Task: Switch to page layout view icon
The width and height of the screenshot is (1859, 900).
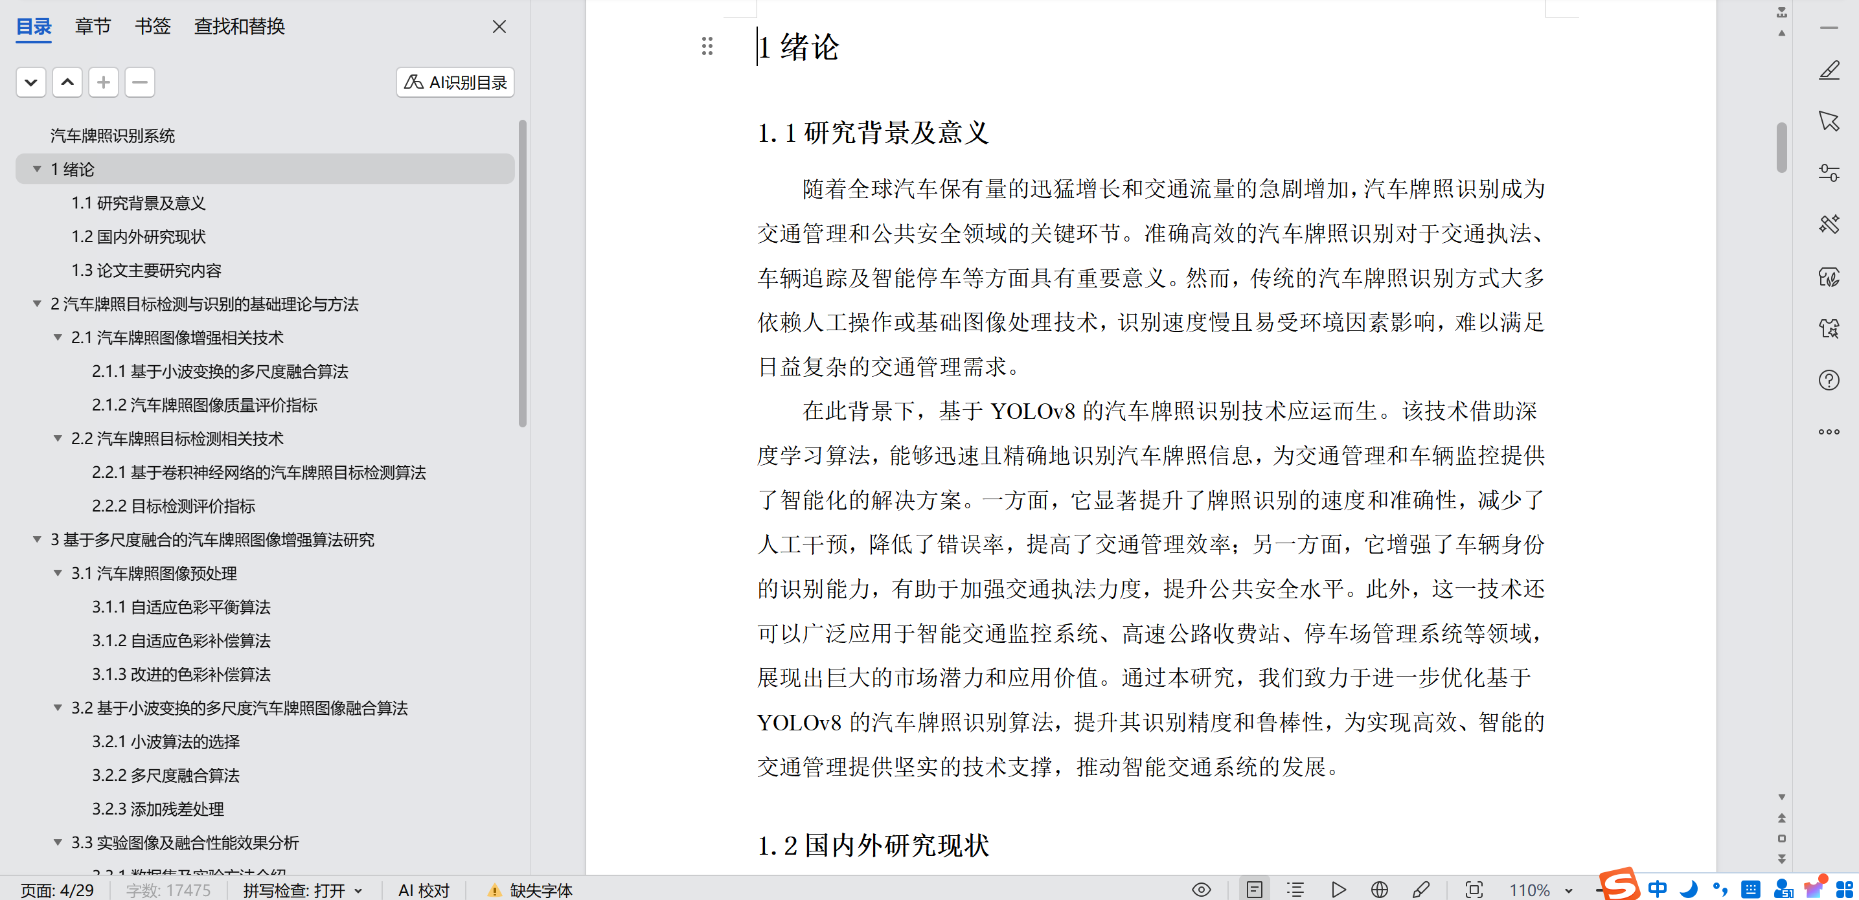Action: pyautogui.click(x=1254, y=889)
